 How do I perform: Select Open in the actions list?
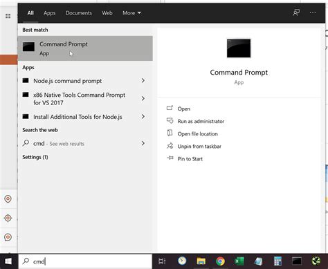(184, 109)
